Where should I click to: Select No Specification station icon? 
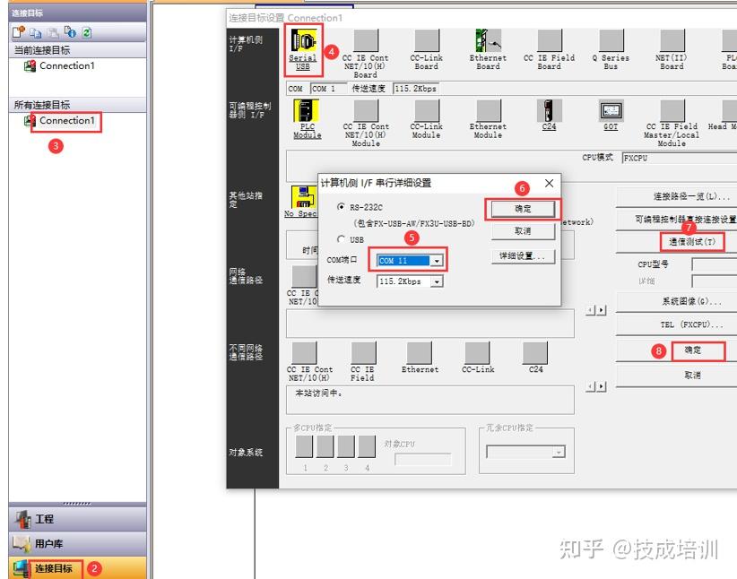pos(304,197)
